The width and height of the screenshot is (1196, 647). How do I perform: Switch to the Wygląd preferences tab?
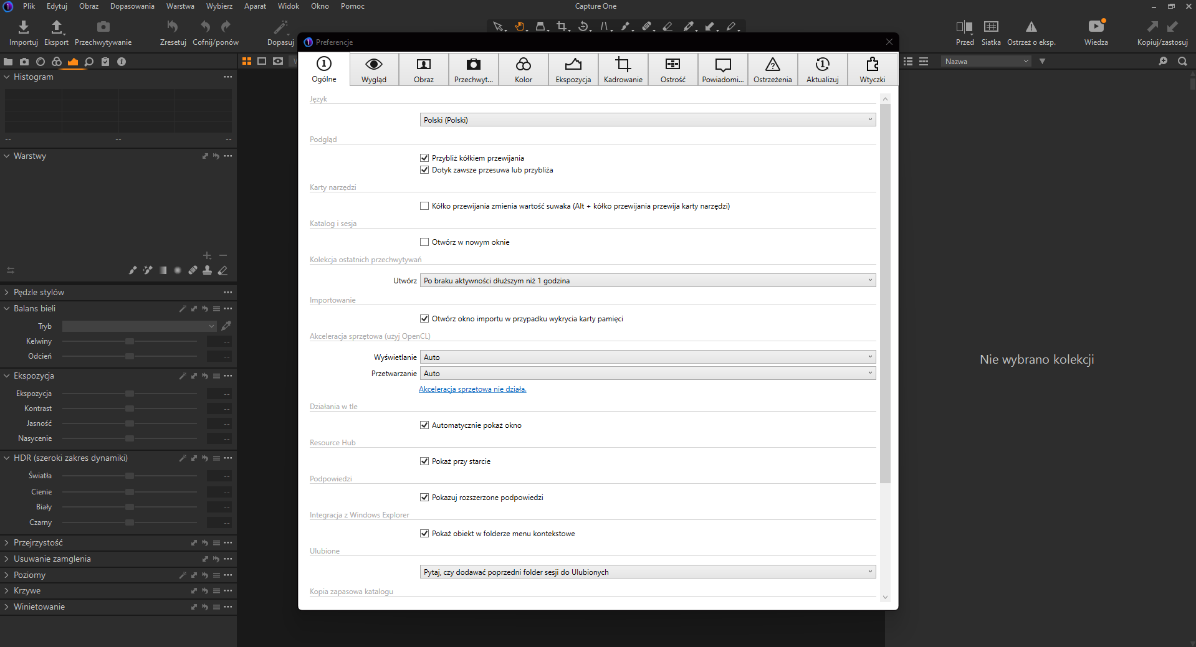coord(374,70)
